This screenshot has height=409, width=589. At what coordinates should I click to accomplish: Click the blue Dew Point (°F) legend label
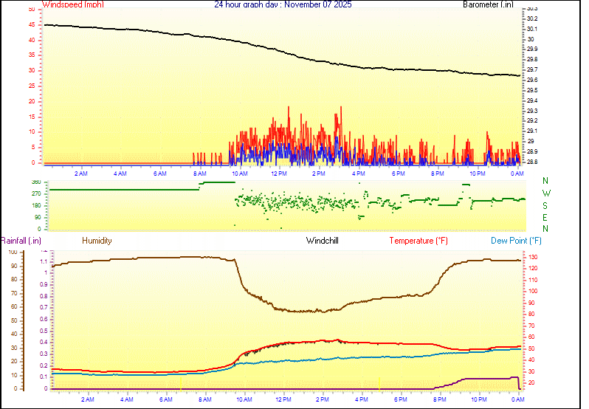517,241
